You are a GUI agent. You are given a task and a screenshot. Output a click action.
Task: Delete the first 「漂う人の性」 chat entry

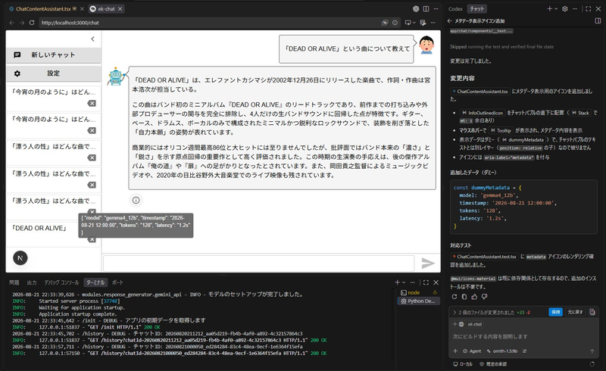pyautogui.click(x=92, y=157)
